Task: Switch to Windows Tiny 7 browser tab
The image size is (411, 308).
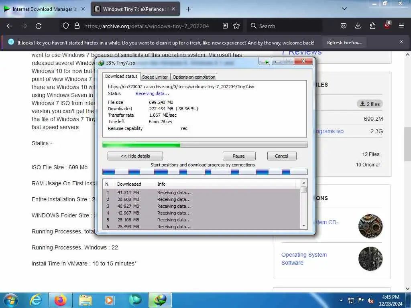Action: tap(136, 9)
